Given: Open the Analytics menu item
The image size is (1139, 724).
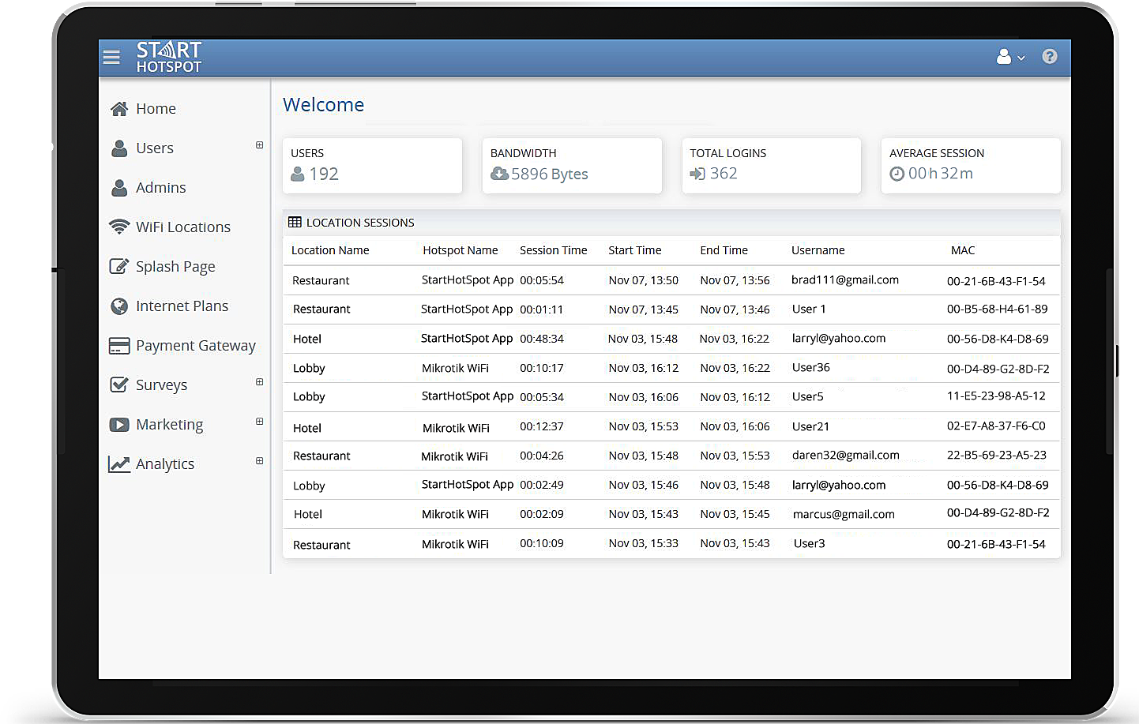Looking at the screenshot, I should tap(165, 464).
